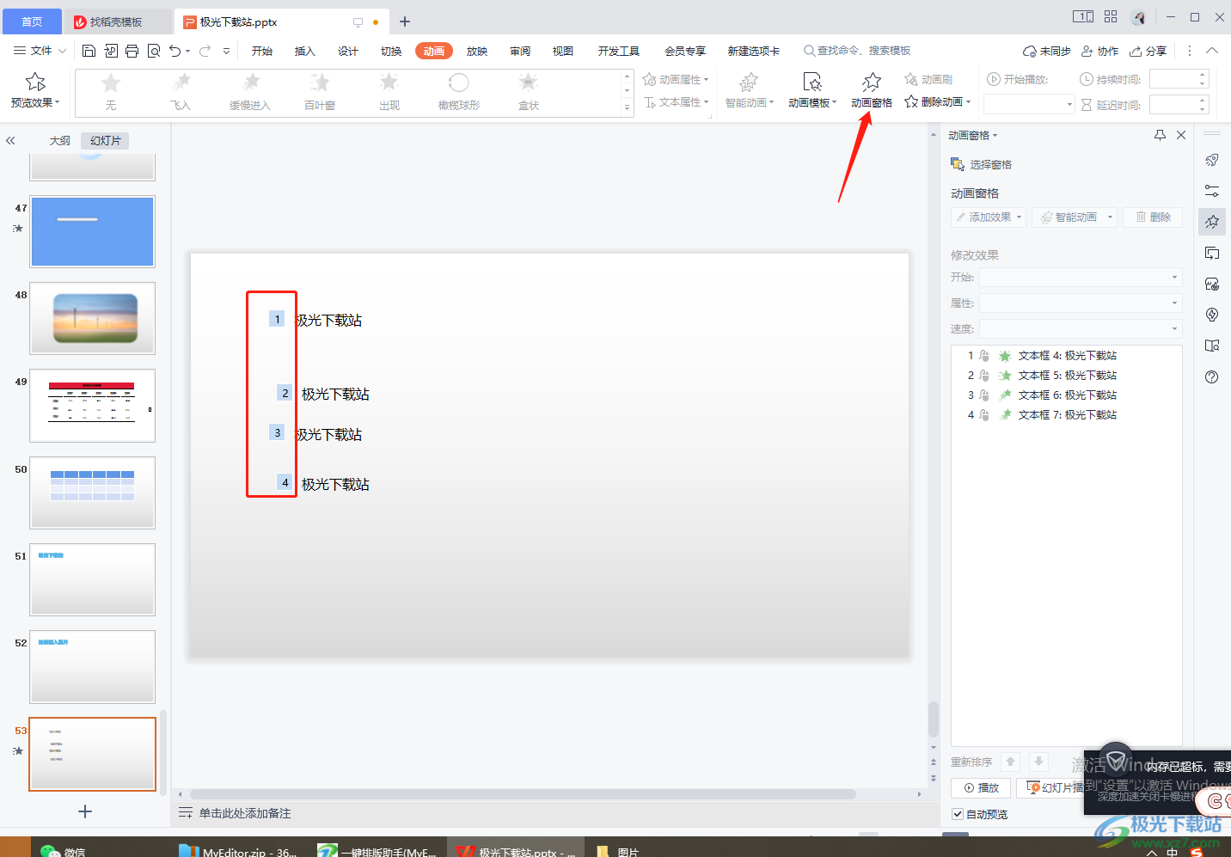Open the 添加效果 add effect dropdown
Viewport: 1231px width, 857px height.
tap(989, 217)
